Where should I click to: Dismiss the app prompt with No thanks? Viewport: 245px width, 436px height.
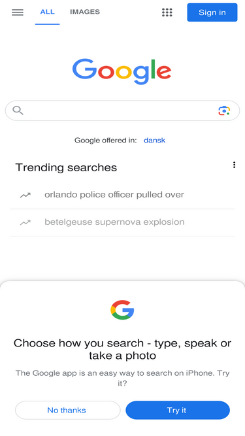coord(68,410)
